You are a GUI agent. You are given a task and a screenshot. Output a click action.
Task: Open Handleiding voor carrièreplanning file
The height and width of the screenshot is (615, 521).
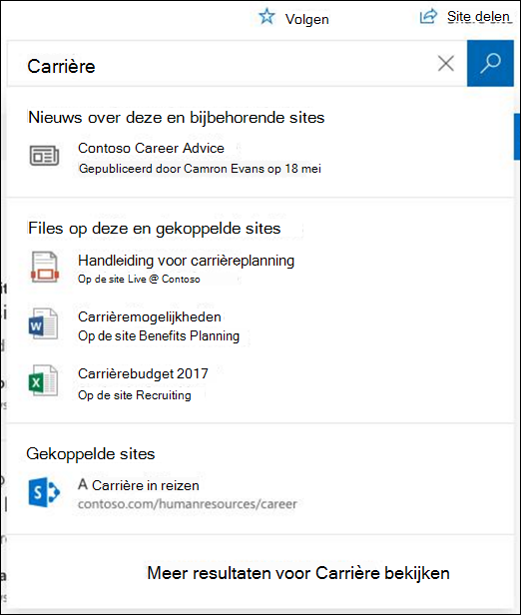pyautogui.click(x=187, y=261)
